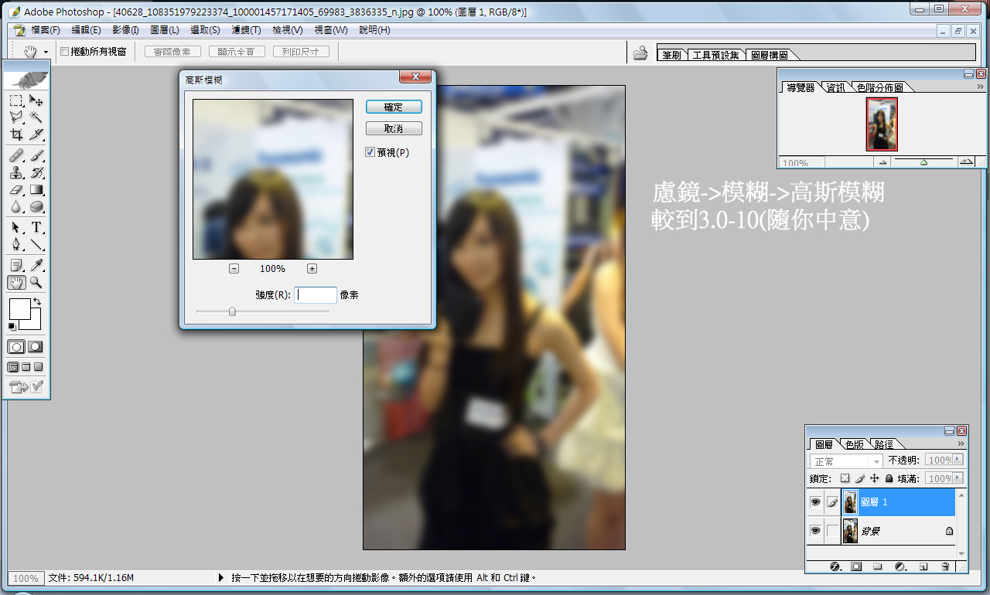Open layer style fx menu
990x595 pixels.
click(x=835, y=566)
